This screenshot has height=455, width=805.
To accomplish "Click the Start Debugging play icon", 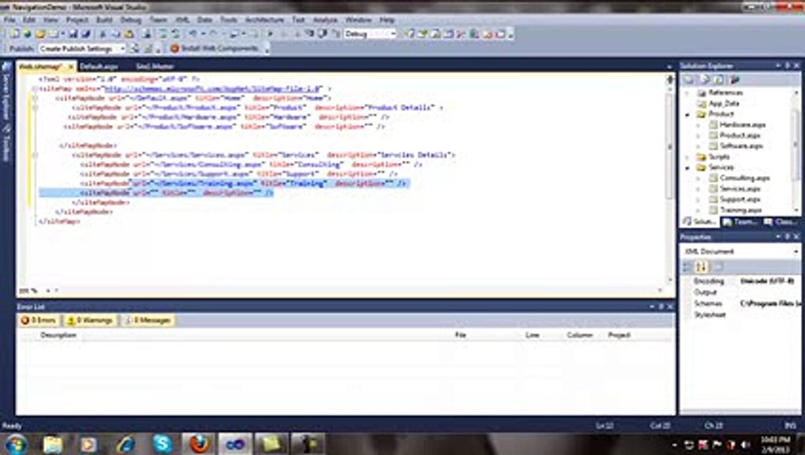I will pos(271,34).
